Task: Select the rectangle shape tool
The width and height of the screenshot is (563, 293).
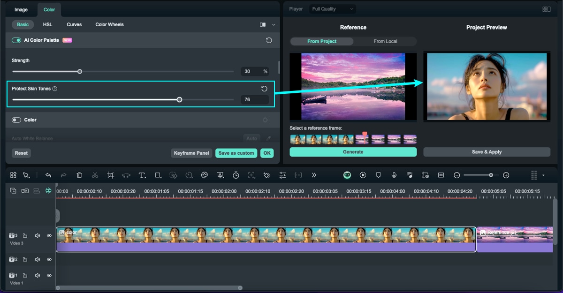Action: [x=158, y=175]
